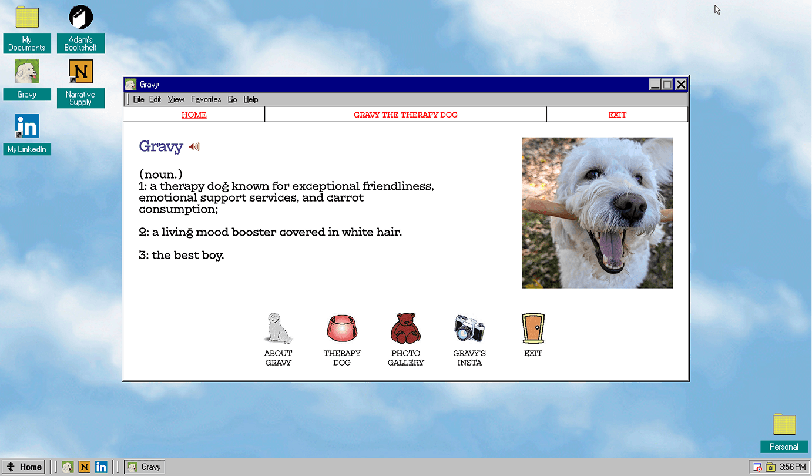The height and width of the screenshot is (476, 812).
Task: Click the GRAVY'S INSTA label text
Action: 469,358
